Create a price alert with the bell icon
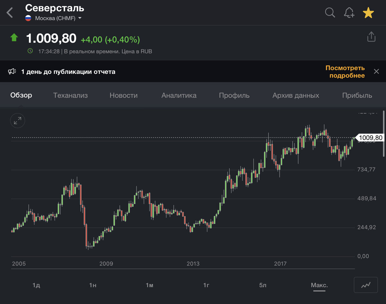 pos(349,13)
